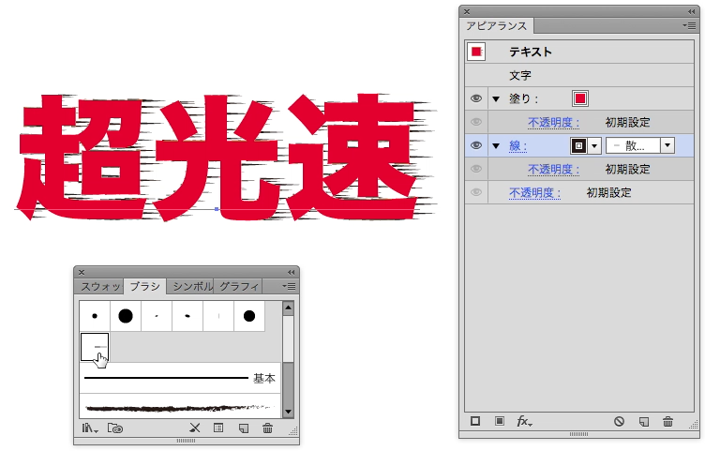705x451 pixels.
Task: Switch to スウォッチ tab
Action: click(x=99, y=286)
